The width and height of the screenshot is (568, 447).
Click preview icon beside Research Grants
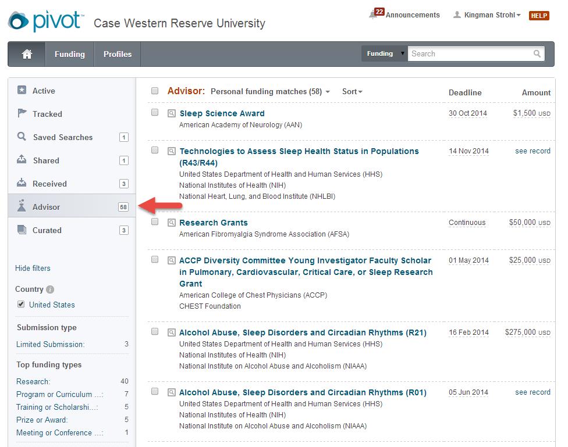pyautogui.click(x=172, y=223)
